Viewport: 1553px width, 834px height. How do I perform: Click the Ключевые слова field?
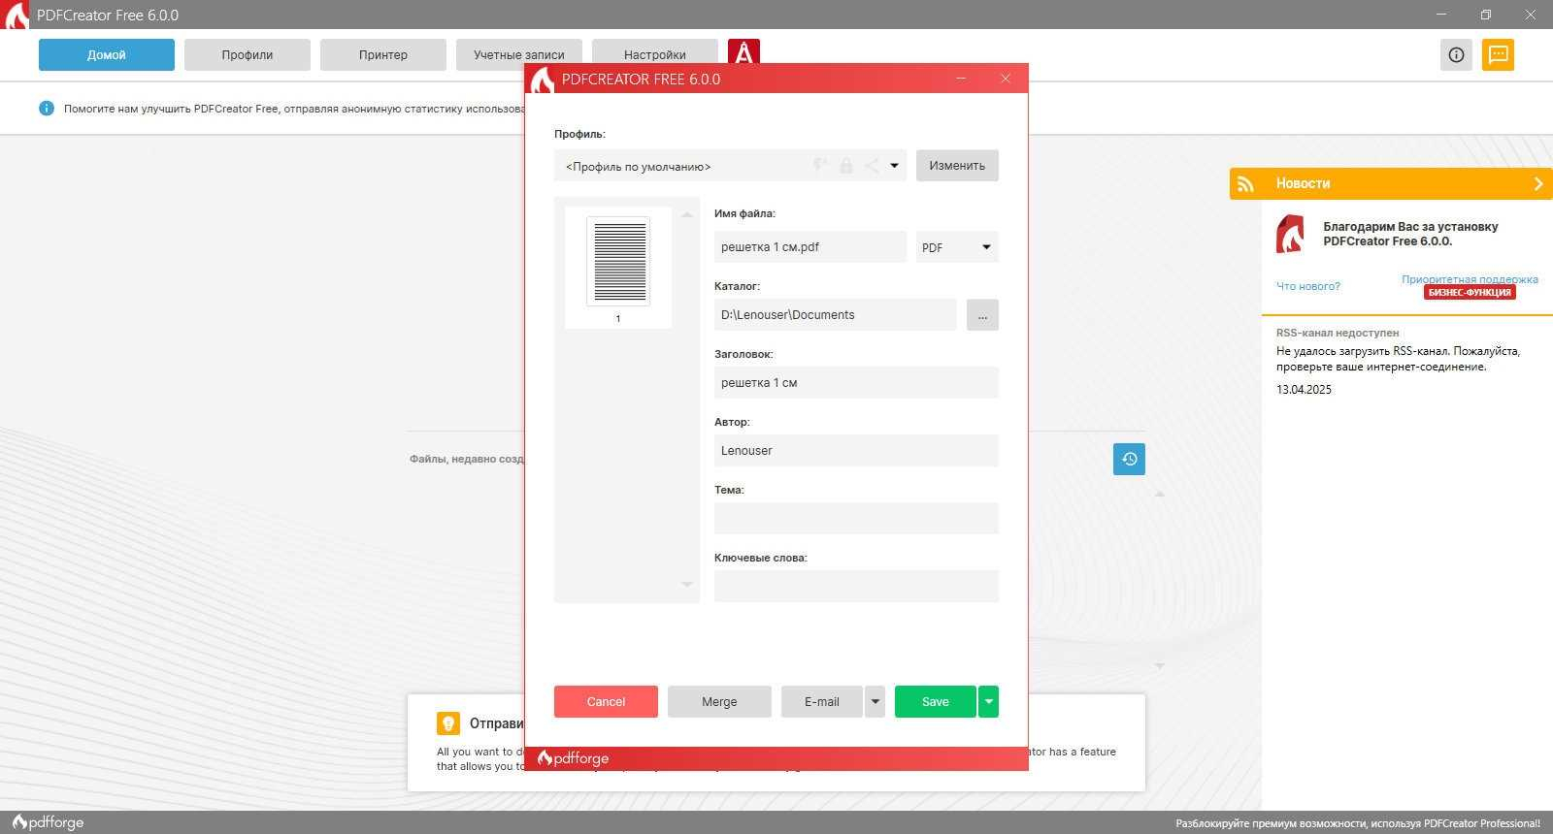tap(856, 587)
